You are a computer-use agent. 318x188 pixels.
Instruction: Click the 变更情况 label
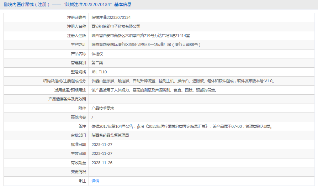point(78,172)
